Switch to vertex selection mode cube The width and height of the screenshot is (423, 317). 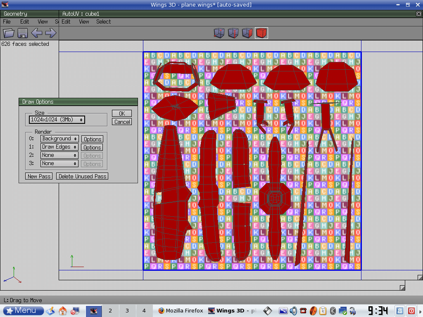tap(219, 33)
